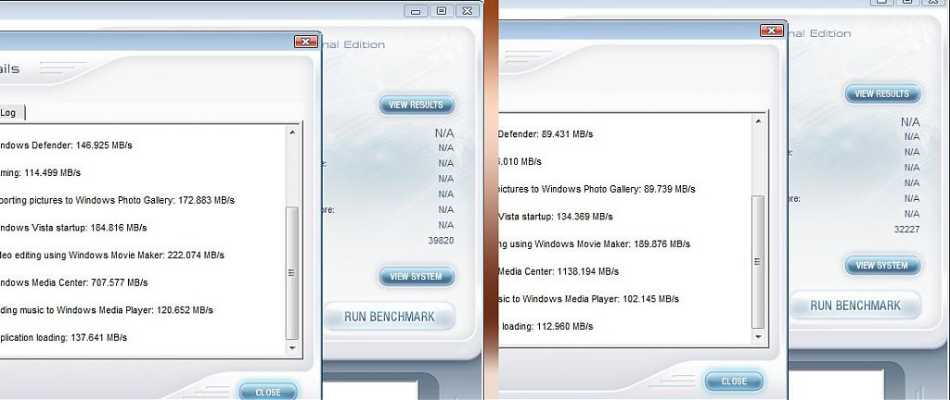Click CLOSE in the left details dialog
The height and width of the screenshot is (400, 950).
pyautogui.click(x=268, y=393)
